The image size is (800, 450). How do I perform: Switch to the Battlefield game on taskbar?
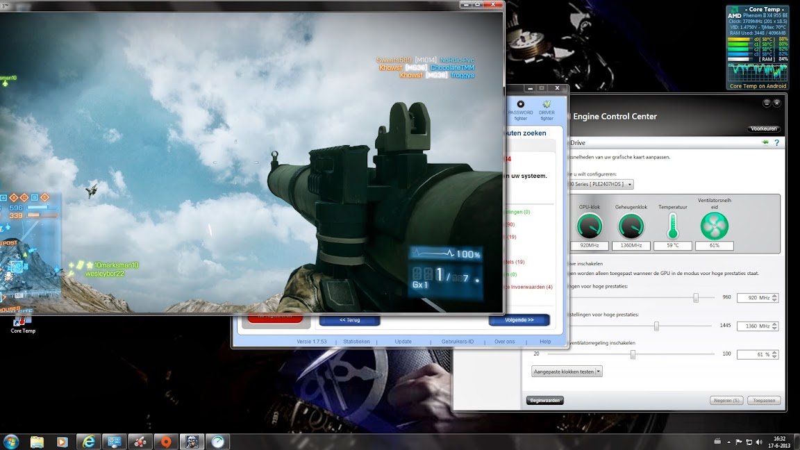[192, 442]
